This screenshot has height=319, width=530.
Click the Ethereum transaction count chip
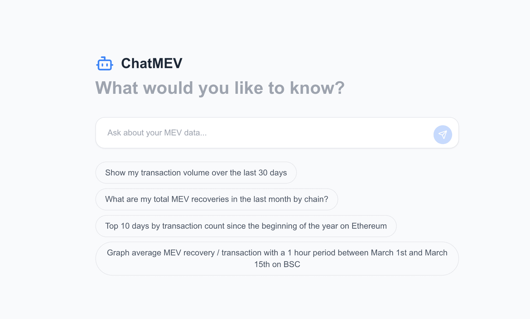[246, 226]
